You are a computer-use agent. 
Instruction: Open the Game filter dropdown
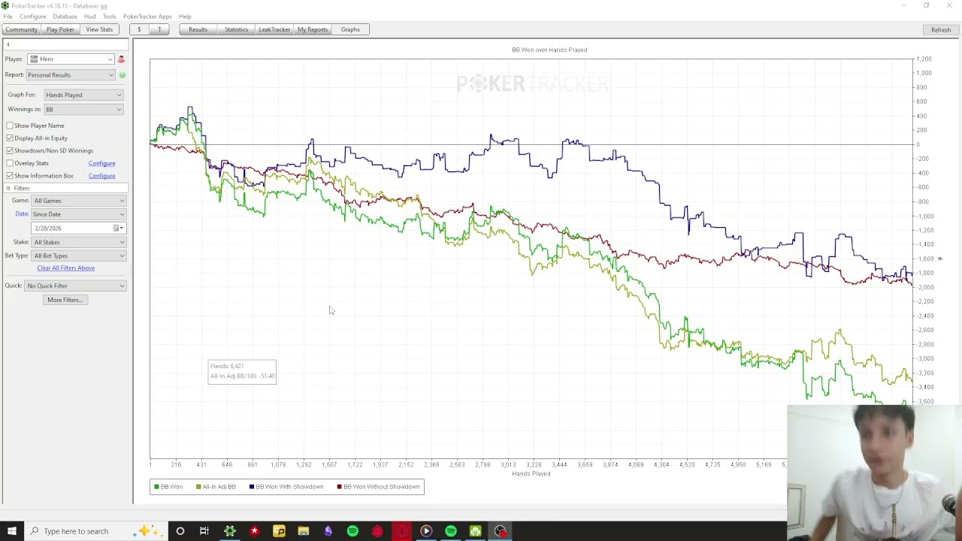point(79,201)
